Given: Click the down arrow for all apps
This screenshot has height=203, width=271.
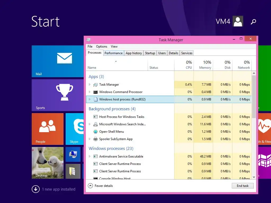Looking at the screenshot, I should click(x=36, y=189).
